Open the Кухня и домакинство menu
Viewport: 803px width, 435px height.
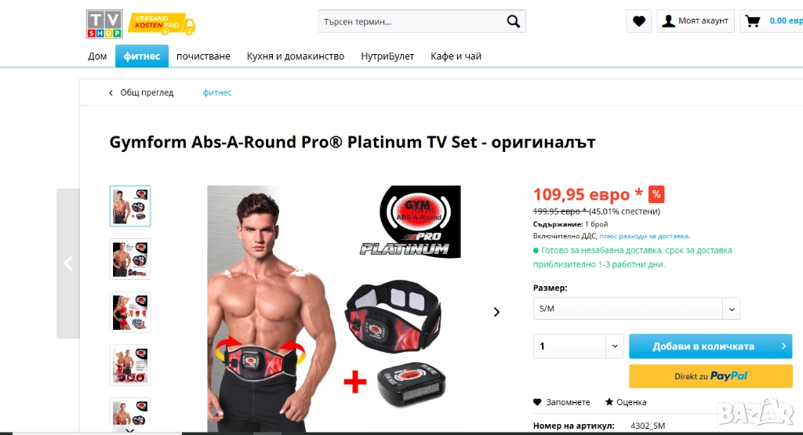pos(296,56)
